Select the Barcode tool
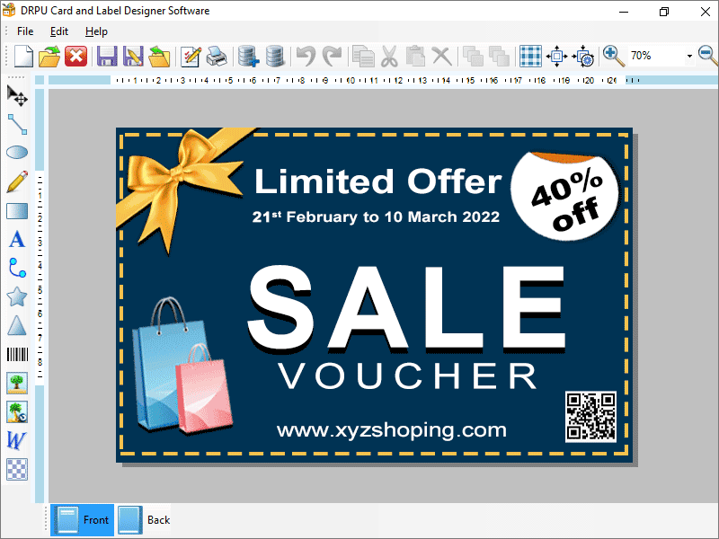 coord(17,354)
